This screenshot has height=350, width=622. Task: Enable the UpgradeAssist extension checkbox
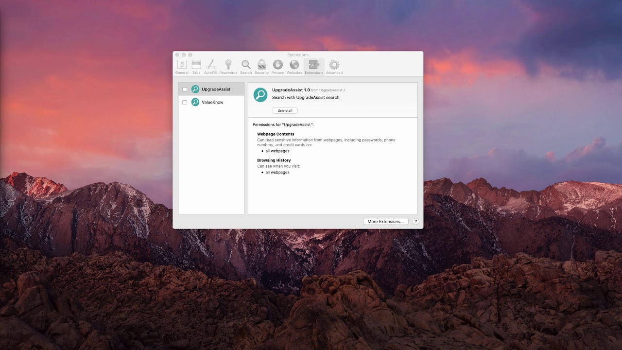pos(185,89)
